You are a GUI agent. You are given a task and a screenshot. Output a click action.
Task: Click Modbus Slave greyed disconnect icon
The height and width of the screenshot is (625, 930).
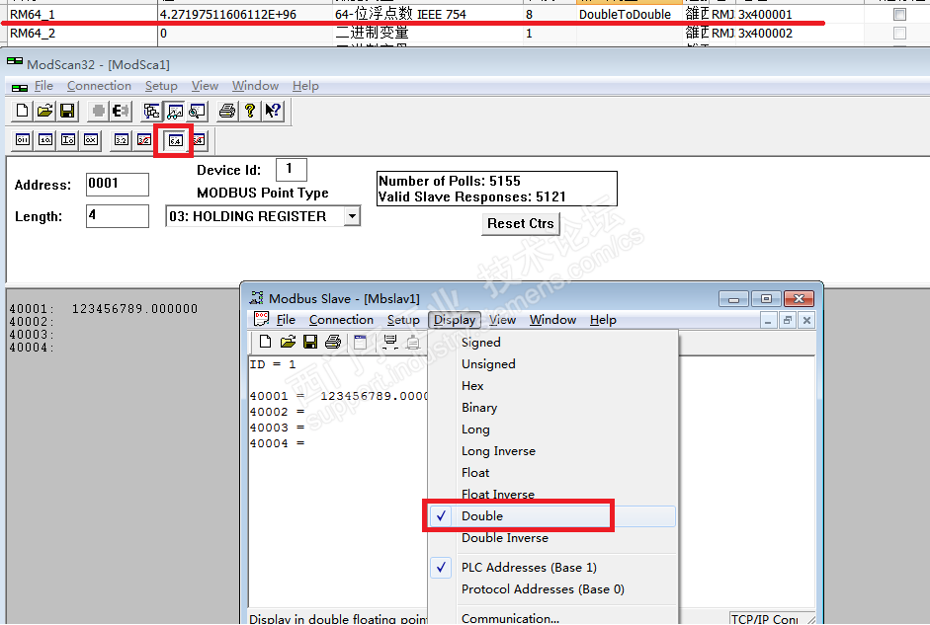click(x=413, y=342)
